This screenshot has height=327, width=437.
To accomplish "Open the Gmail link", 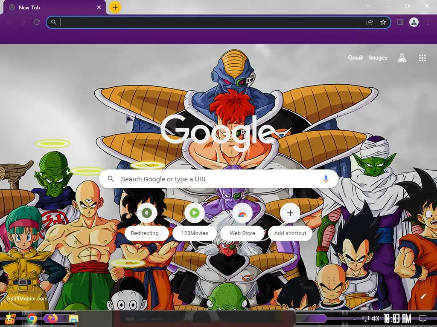I will click(x=355, y=57).
